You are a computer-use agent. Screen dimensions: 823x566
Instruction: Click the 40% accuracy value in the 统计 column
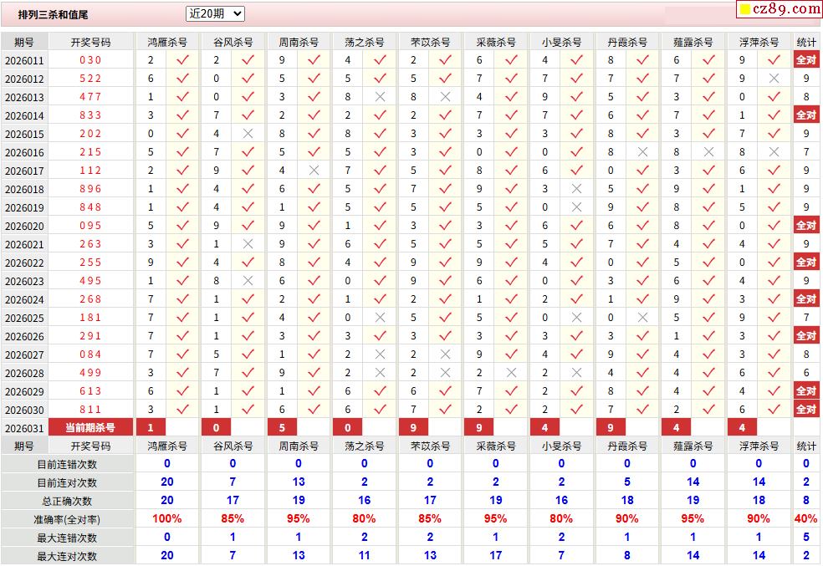click(806, 519)
